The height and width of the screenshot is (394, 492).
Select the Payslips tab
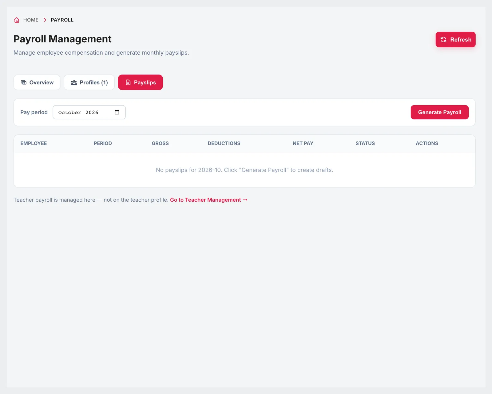141,82
